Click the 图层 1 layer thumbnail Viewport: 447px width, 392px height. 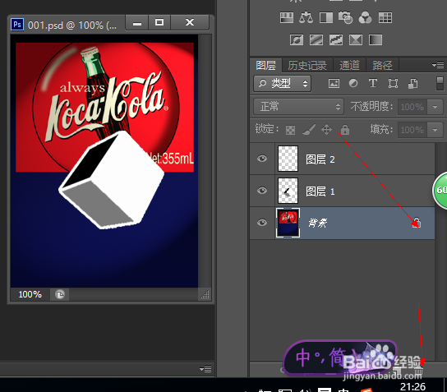pyautogui.click(x=288, y=191)
